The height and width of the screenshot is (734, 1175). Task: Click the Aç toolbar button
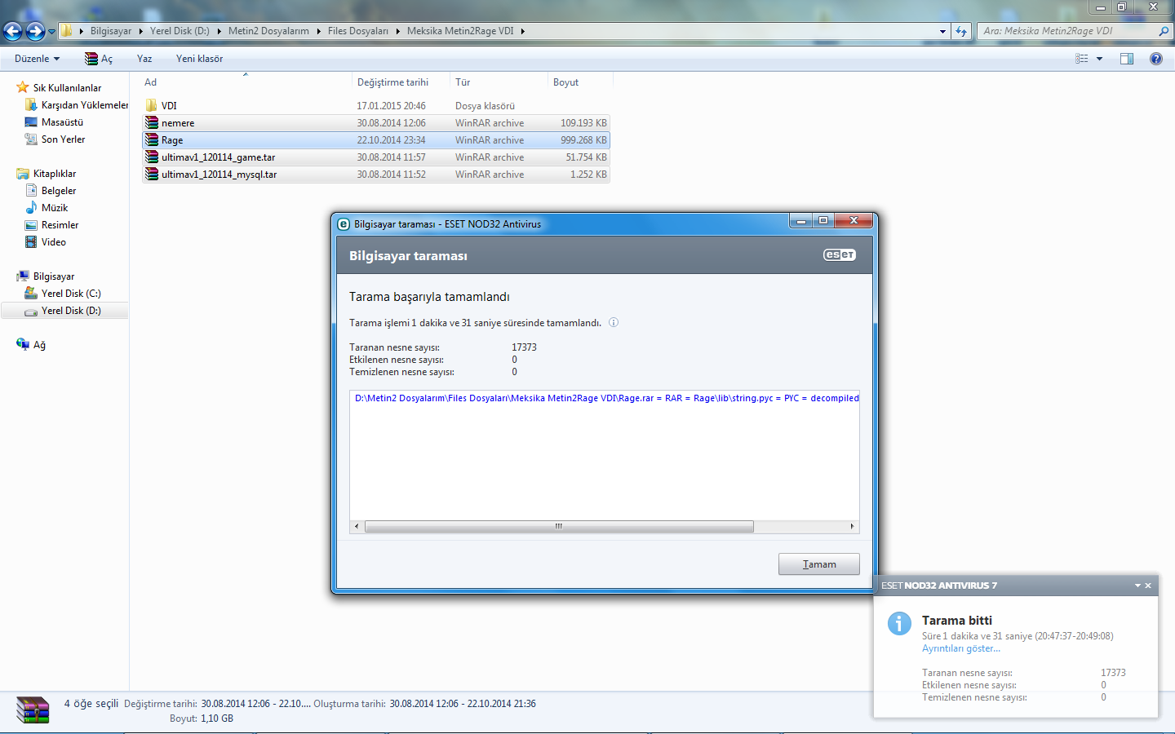coord(99,59)
